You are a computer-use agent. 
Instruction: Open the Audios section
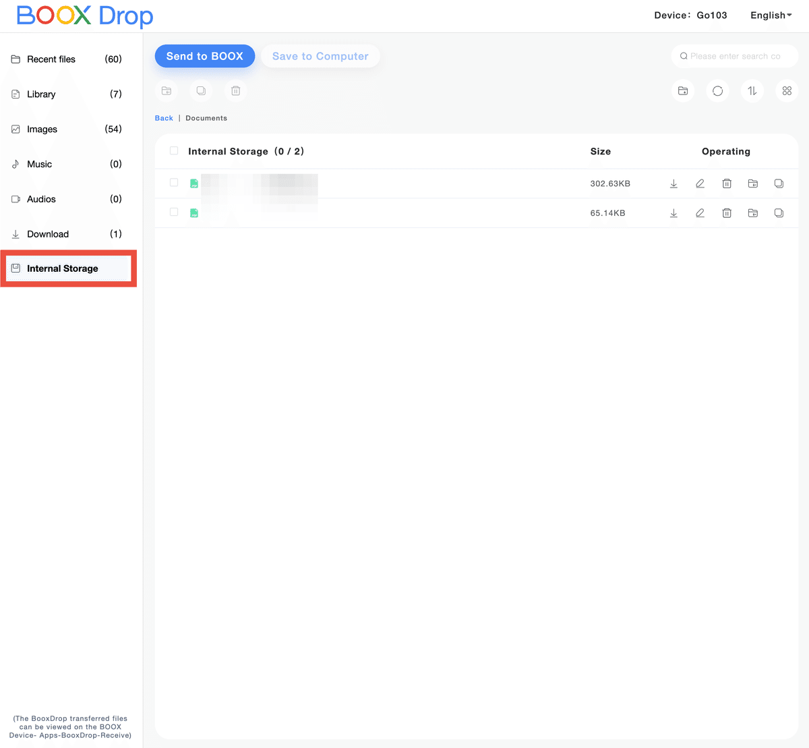pos(66,200)
